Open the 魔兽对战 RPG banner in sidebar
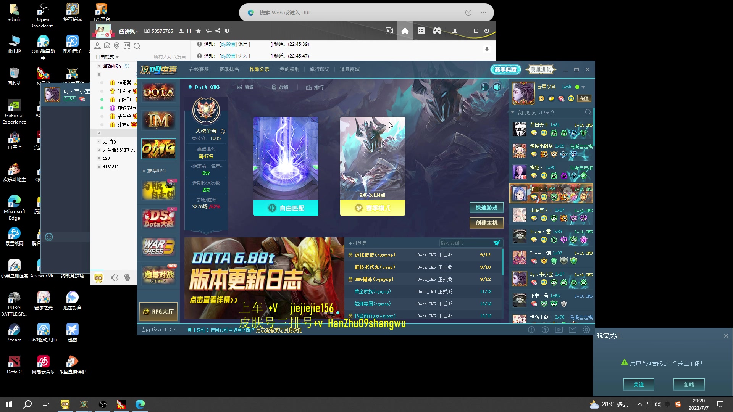Screen dimensions: 733x412 tap(158, 275)
